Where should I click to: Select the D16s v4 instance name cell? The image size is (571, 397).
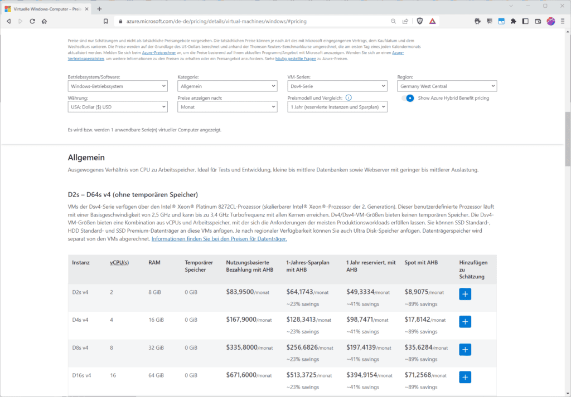[81, 375]
